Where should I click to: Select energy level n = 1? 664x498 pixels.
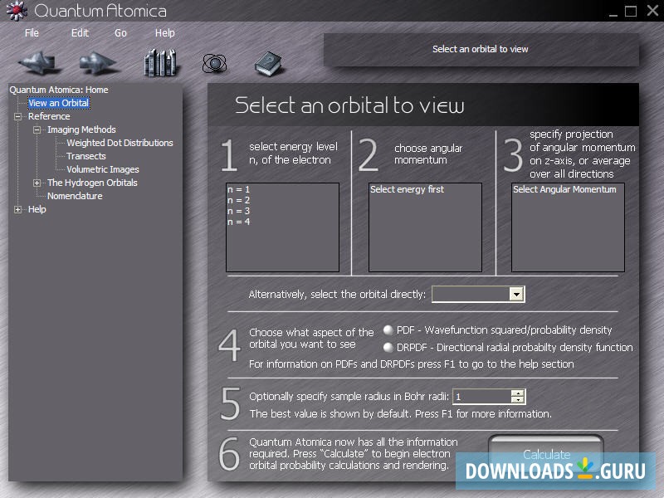pyautogui.click(x=238, y=189)
